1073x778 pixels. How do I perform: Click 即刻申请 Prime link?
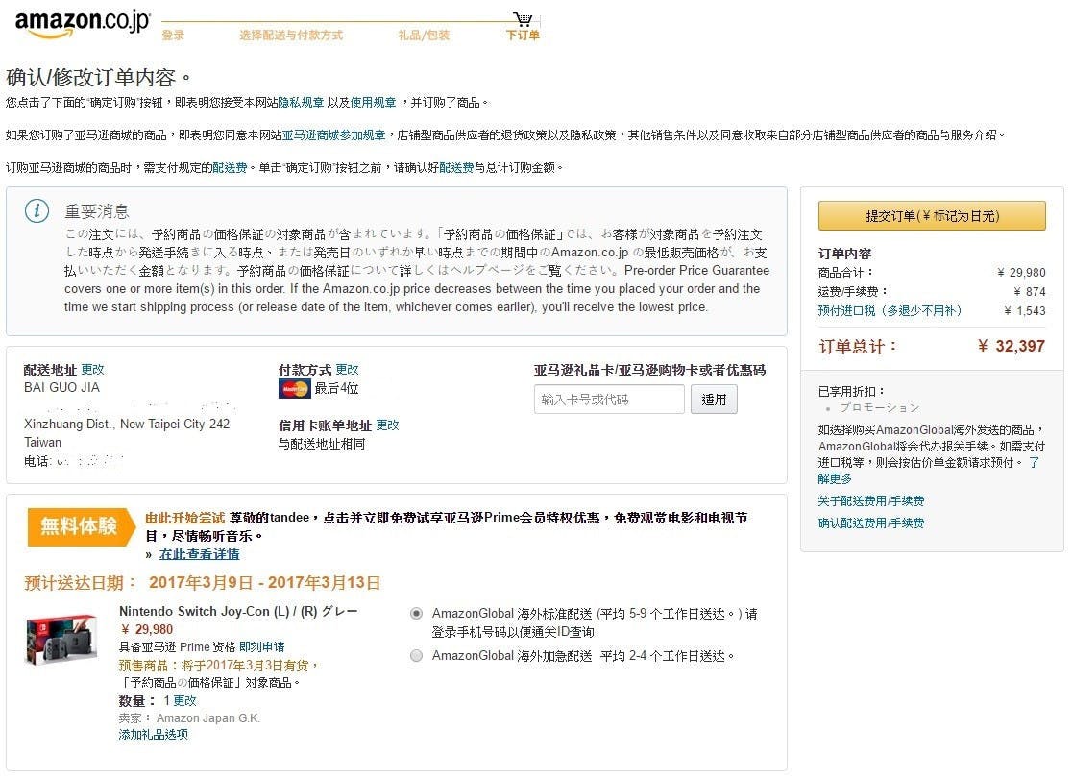[x=262, y=647]
